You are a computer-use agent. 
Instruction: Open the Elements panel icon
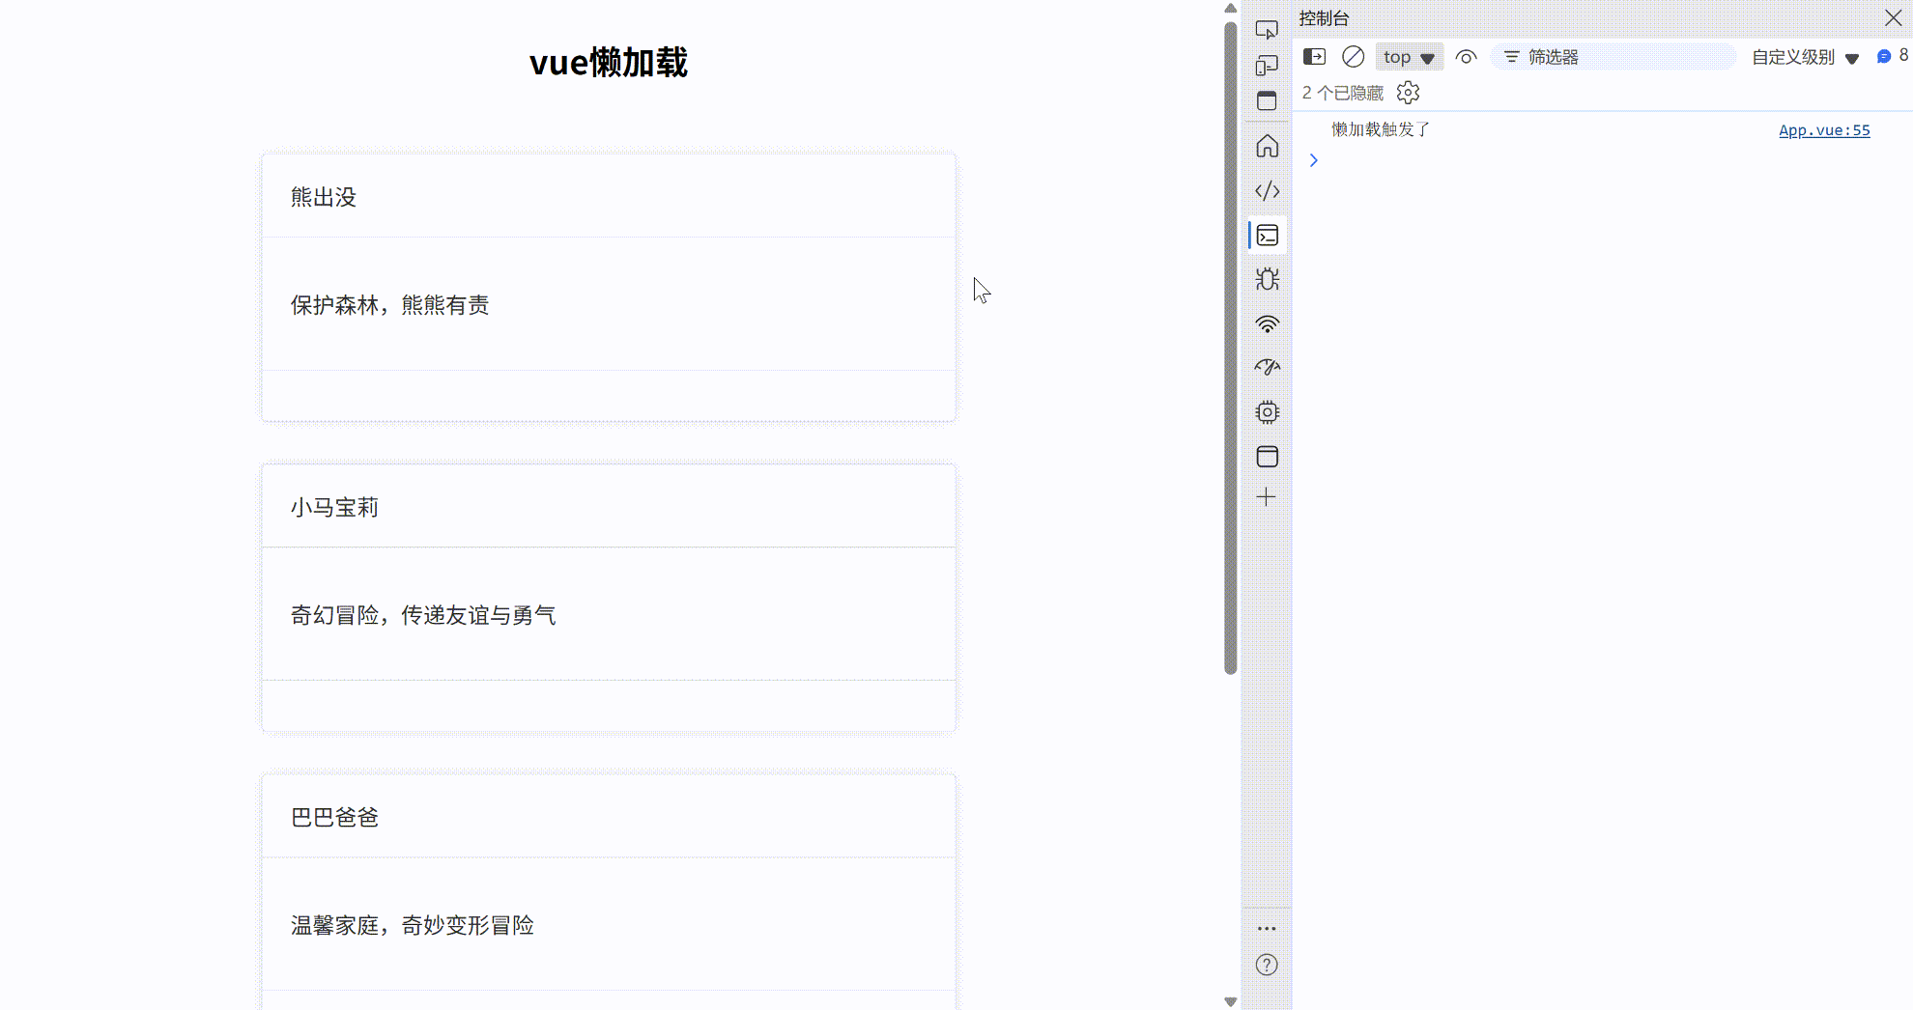1267,190
